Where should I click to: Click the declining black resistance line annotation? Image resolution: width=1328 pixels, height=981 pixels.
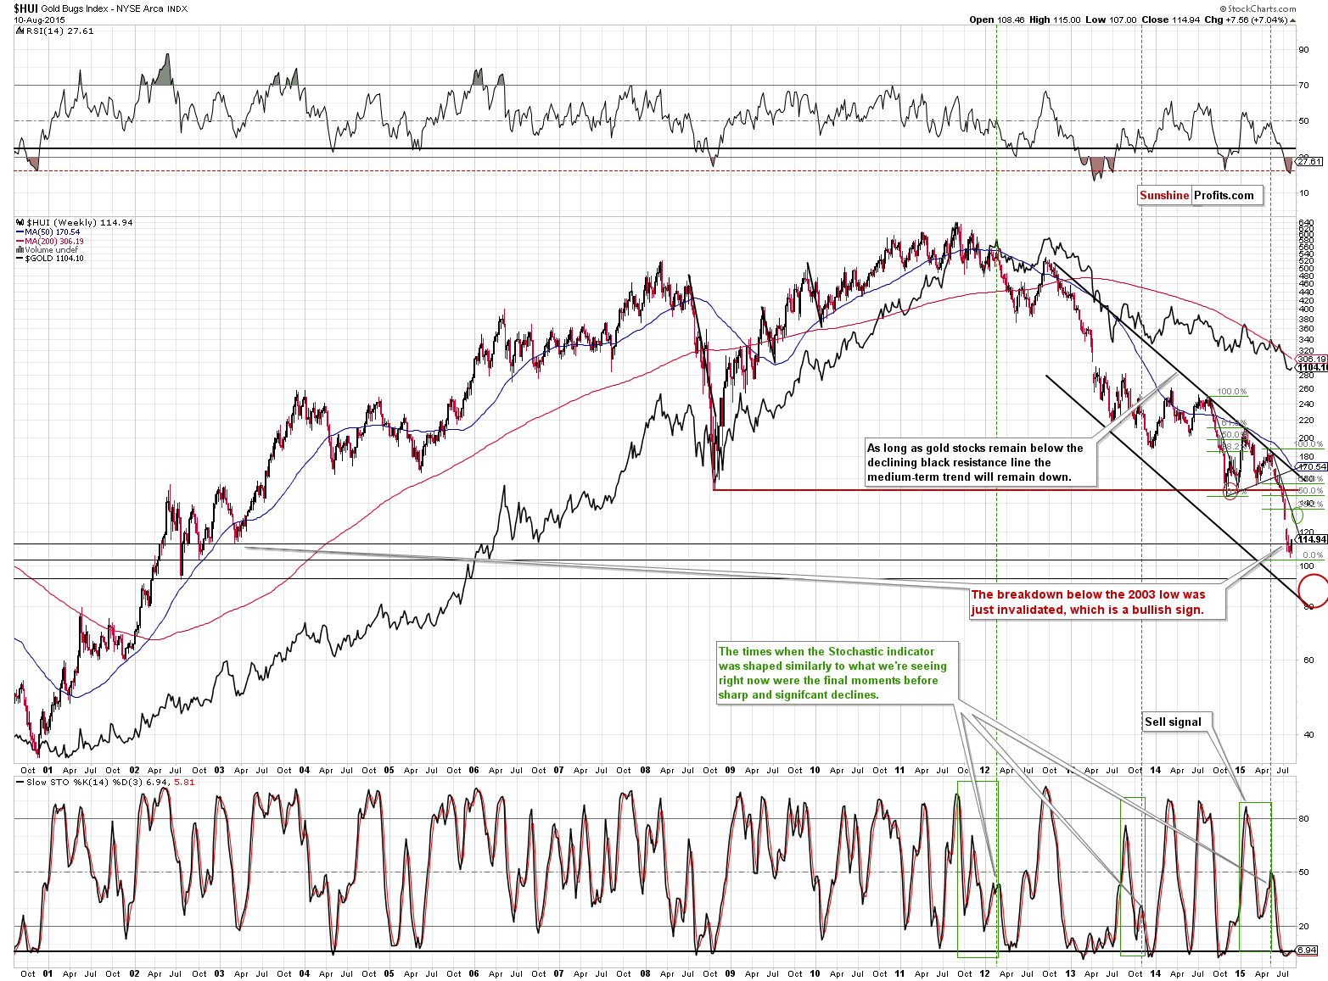pos(980,462)
